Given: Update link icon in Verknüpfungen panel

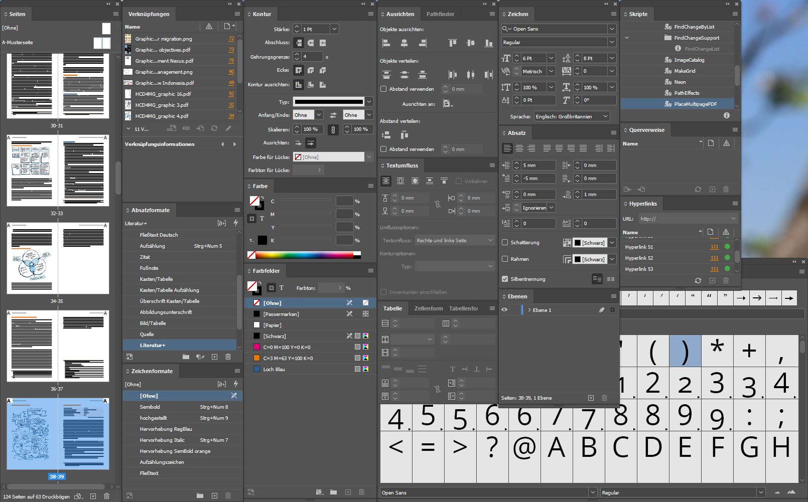Looking at the screenshot, I should 214,128.
